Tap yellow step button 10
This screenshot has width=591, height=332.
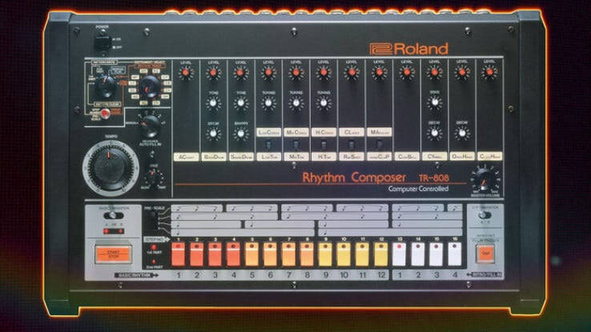[344, 254]
